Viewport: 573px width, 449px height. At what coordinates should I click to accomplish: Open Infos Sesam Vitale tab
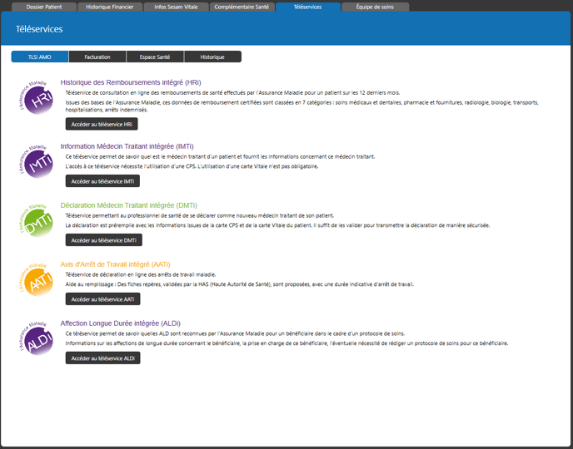(177, 7)
